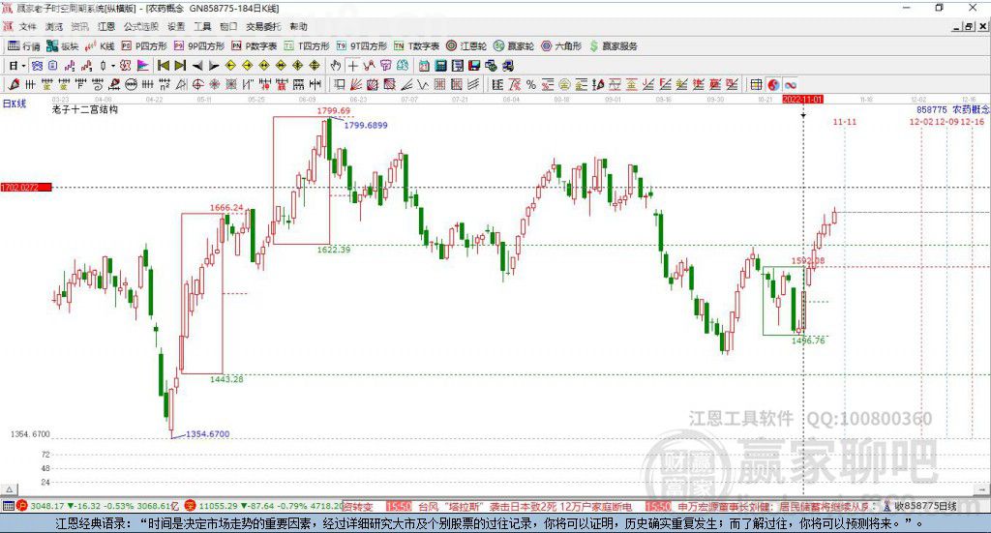Open the calculator icon

[440, 66]
